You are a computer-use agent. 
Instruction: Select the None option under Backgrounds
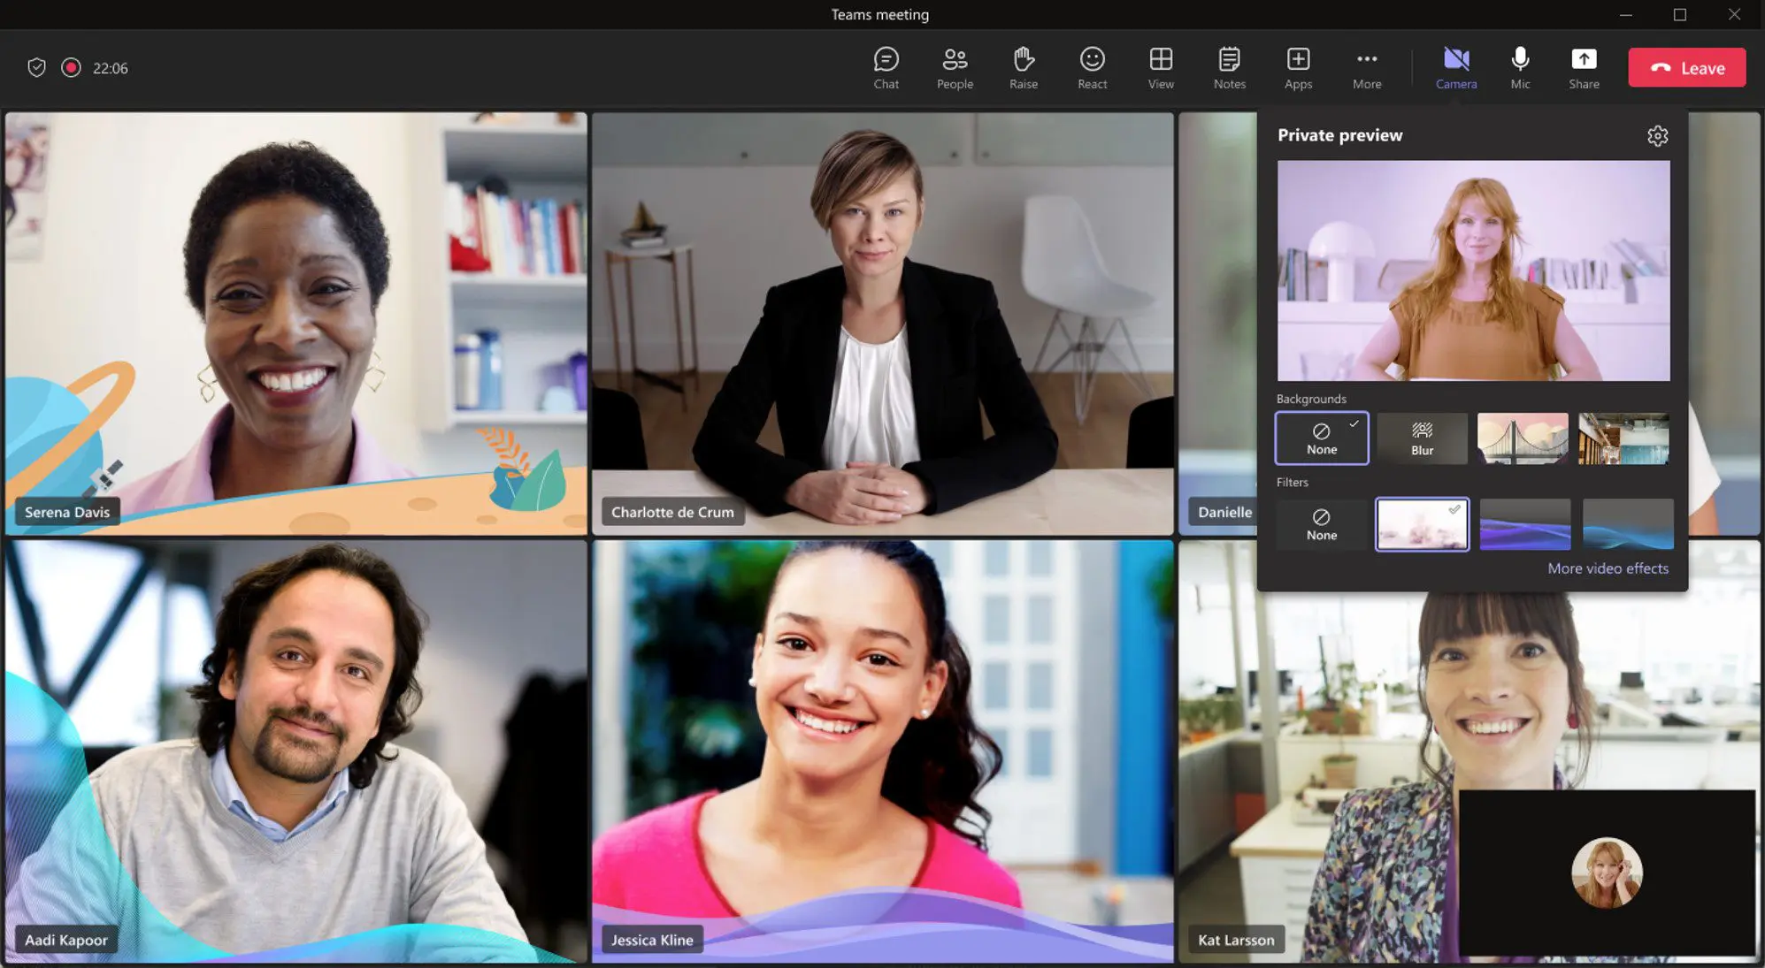click(1321, 438)
